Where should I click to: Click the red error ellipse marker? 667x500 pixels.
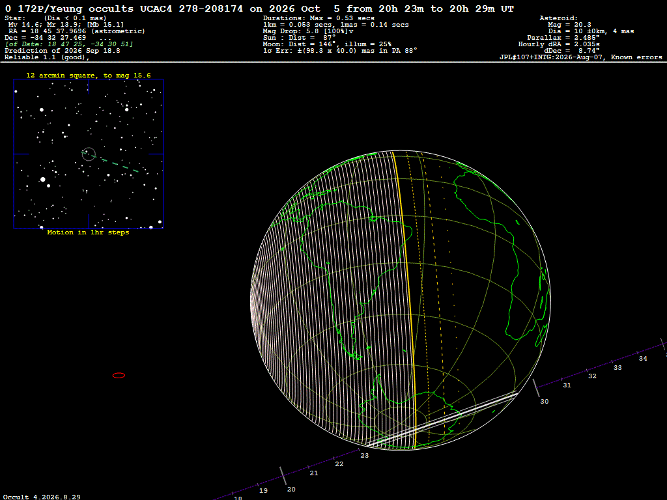coord(119,376)
